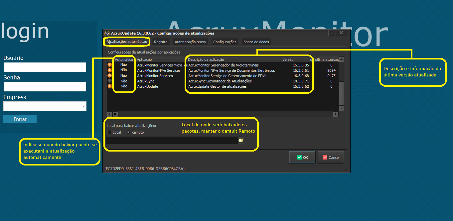Click the version cell 16.3.0.68

pyautogui.click(x=301, y=76)
